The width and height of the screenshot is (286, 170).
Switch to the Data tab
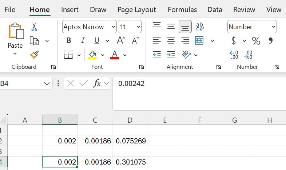[x=215, y=9]
